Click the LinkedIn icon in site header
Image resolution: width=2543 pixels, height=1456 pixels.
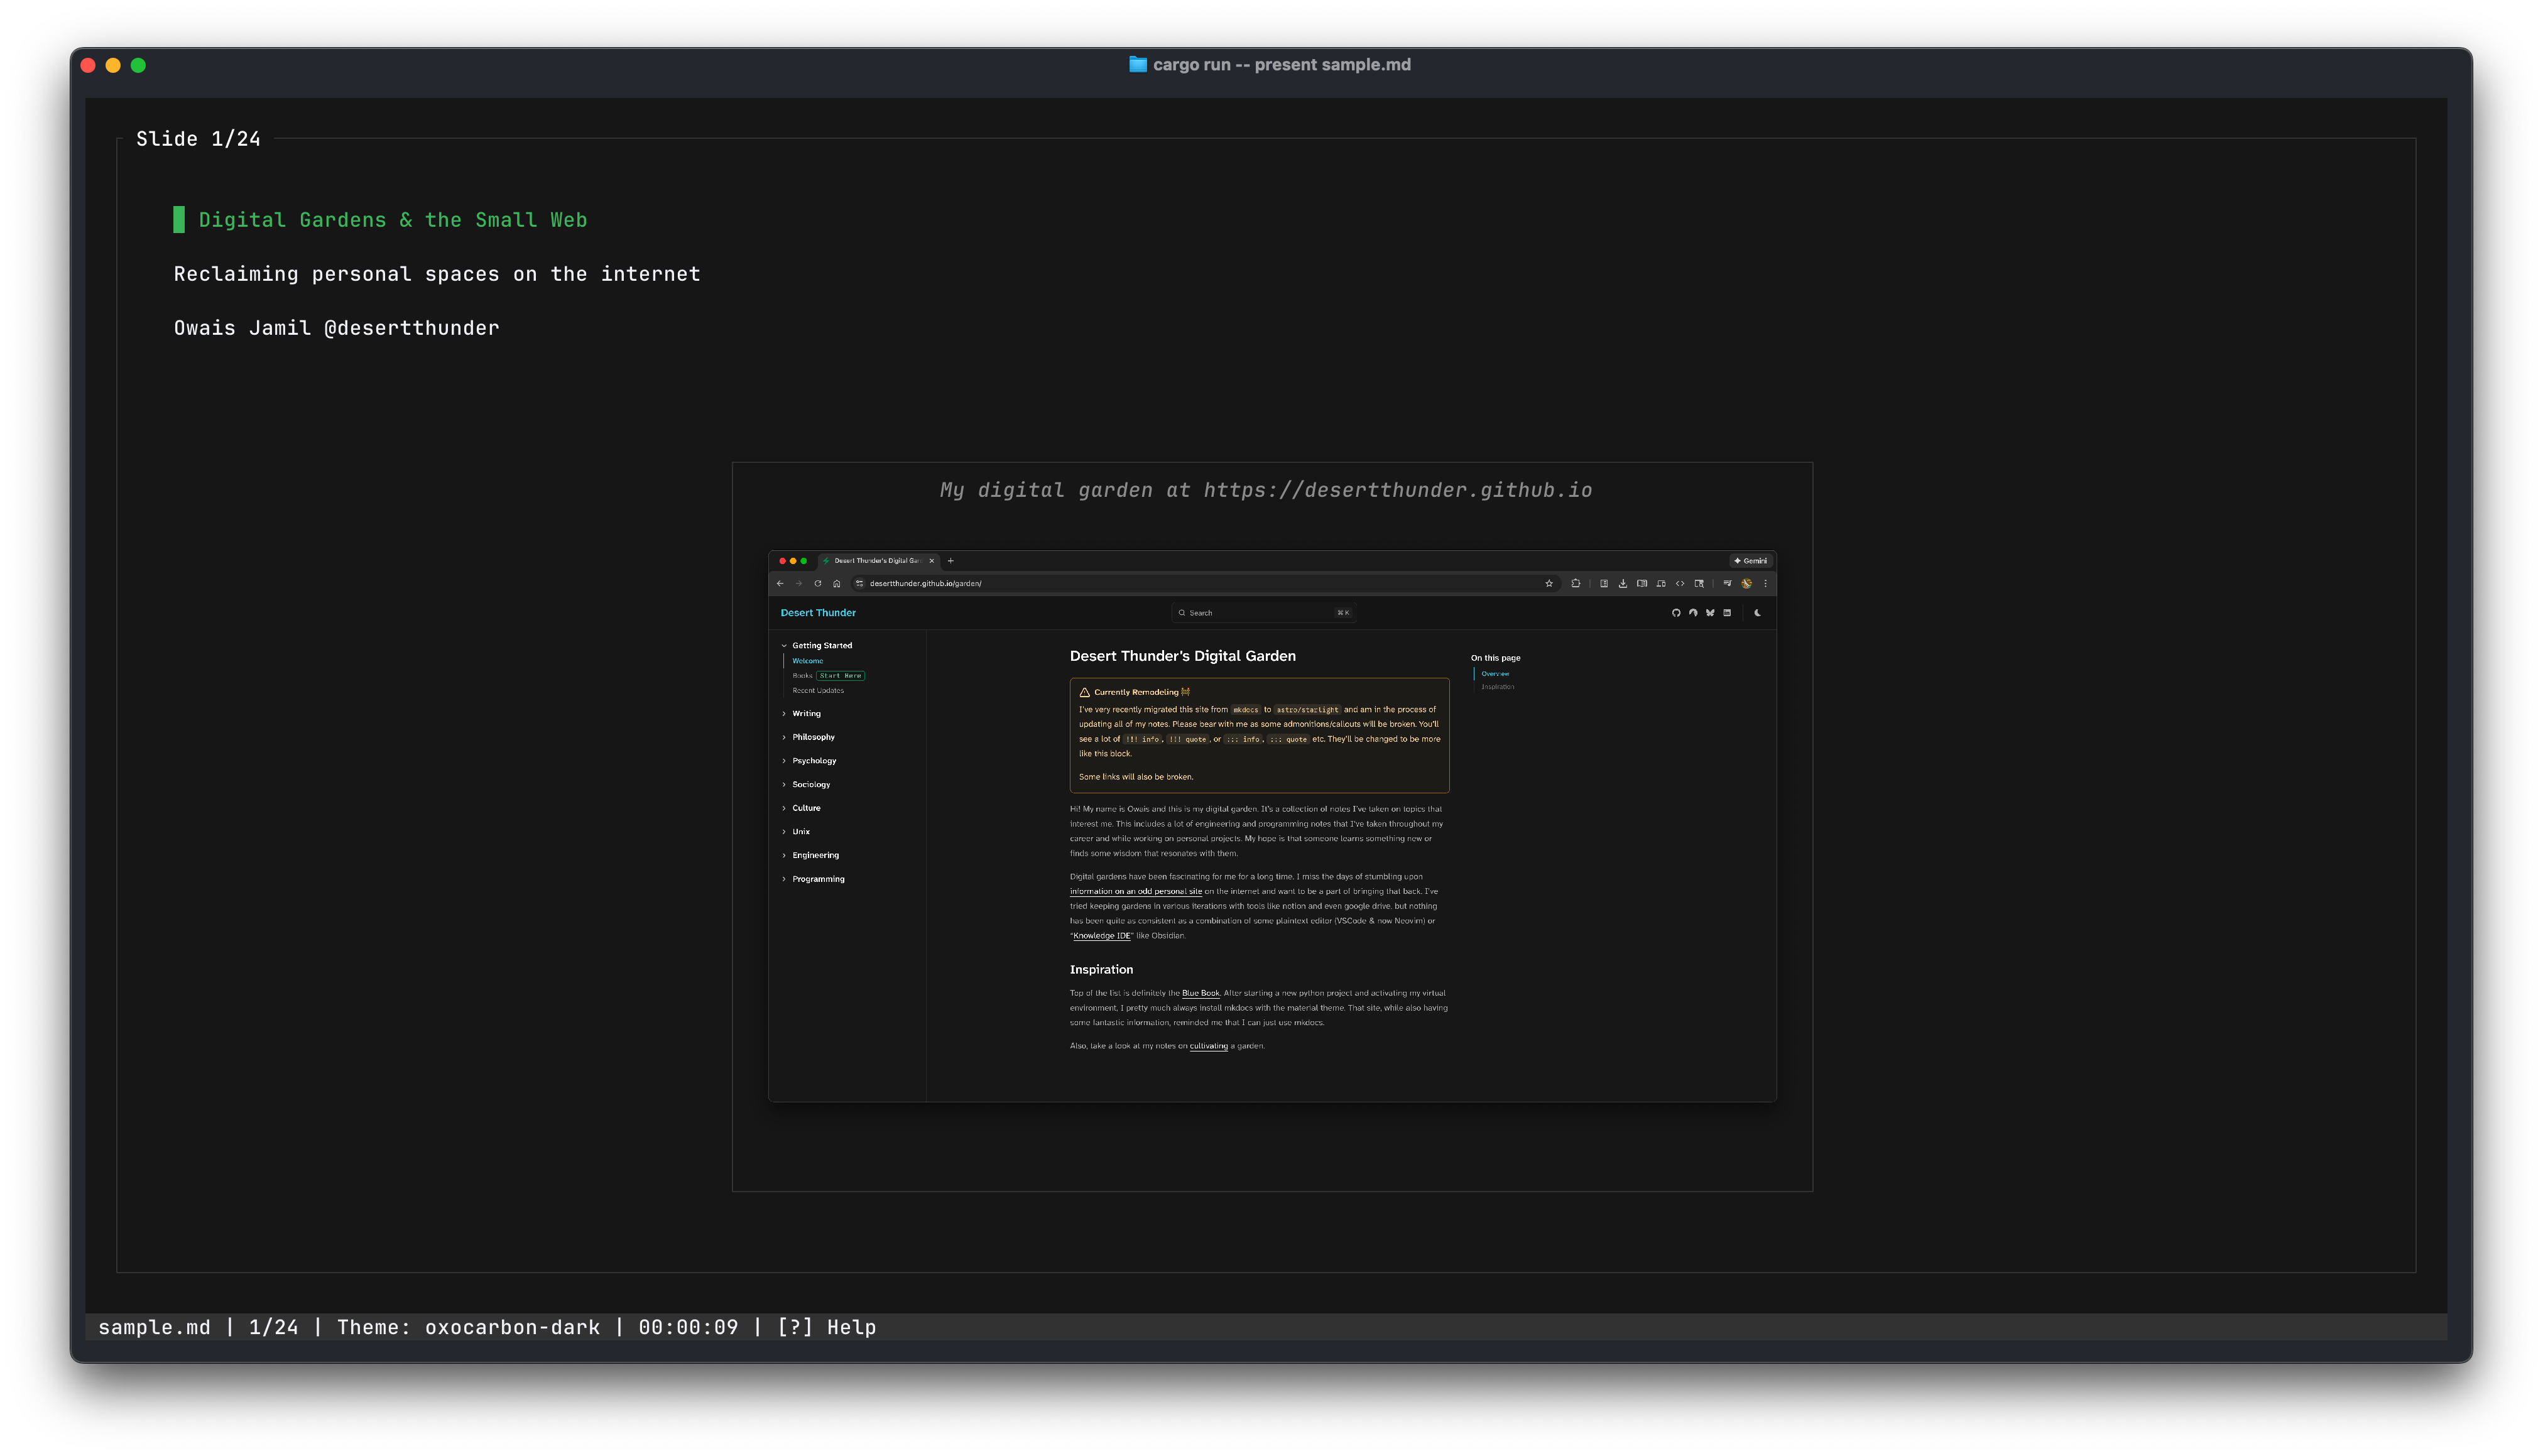click(x=1727, y=613)
